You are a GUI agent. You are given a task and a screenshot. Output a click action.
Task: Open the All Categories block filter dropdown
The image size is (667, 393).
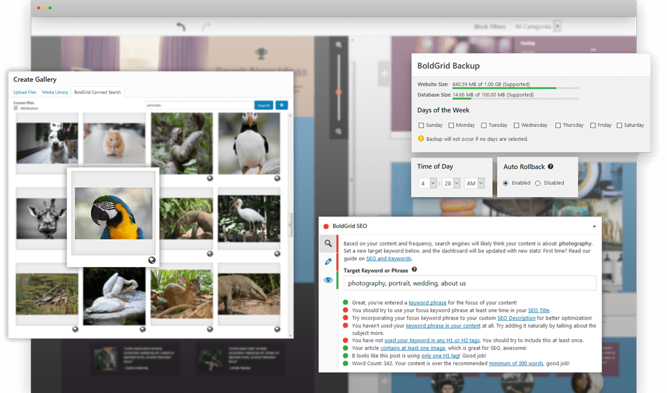tap(537, 27)
